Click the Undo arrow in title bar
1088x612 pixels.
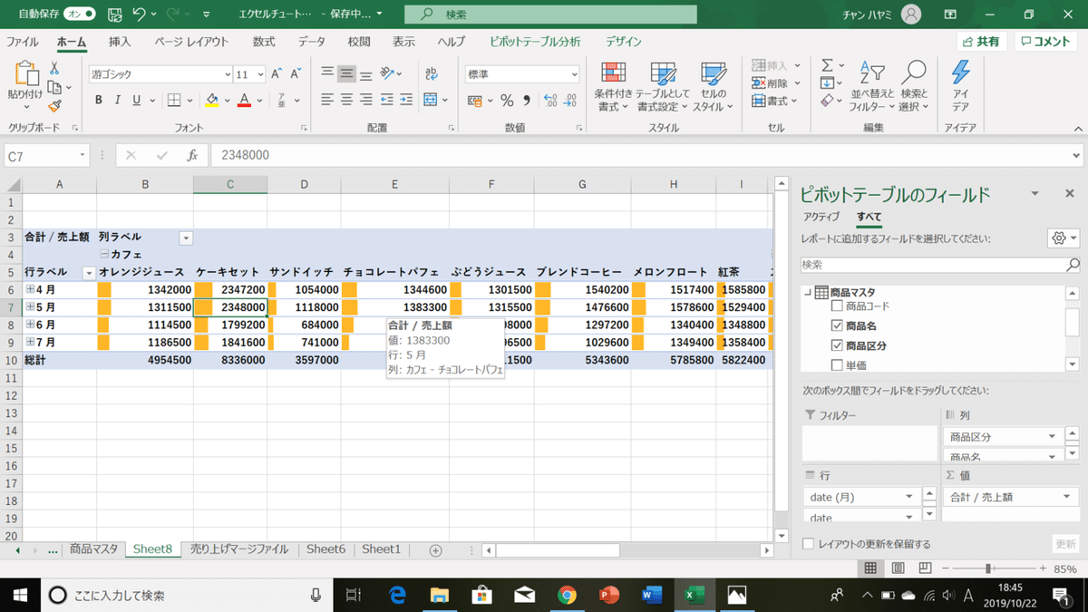139,15
